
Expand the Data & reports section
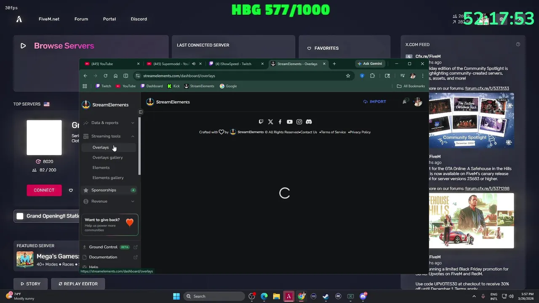coord(109,123)
